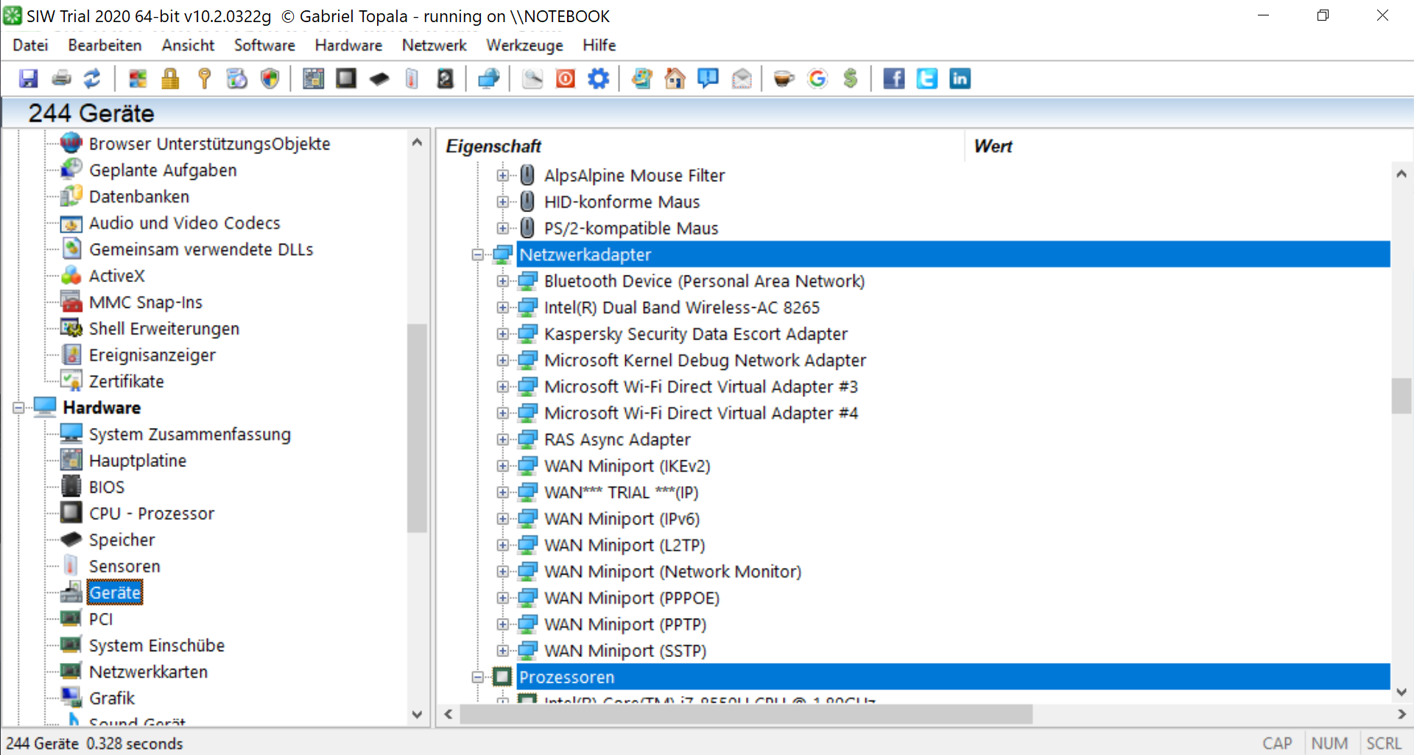Viewport: 1414px width, 755px height.
Task: Click the device list's scroll-right arrow
Action: (1401, 714)
